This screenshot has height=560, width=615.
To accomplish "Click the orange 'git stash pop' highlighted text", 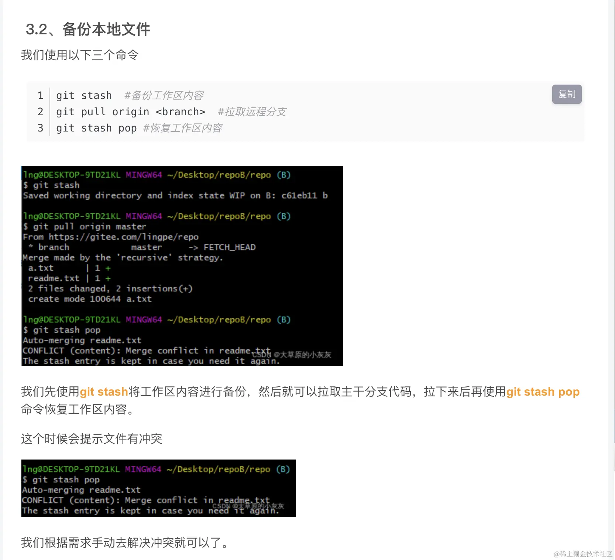I will point(543,392).
